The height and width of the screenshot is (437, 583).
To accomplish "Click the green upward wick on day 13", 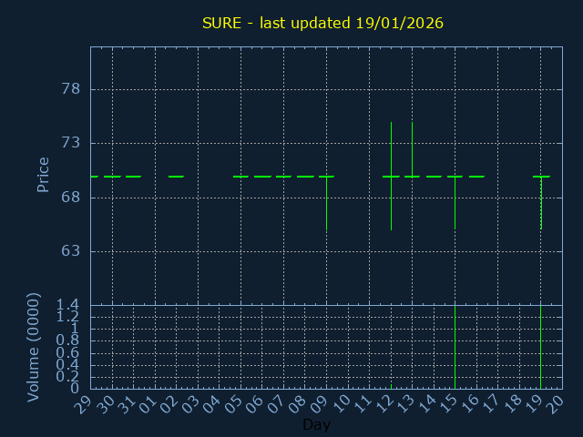I will [412, 146].
